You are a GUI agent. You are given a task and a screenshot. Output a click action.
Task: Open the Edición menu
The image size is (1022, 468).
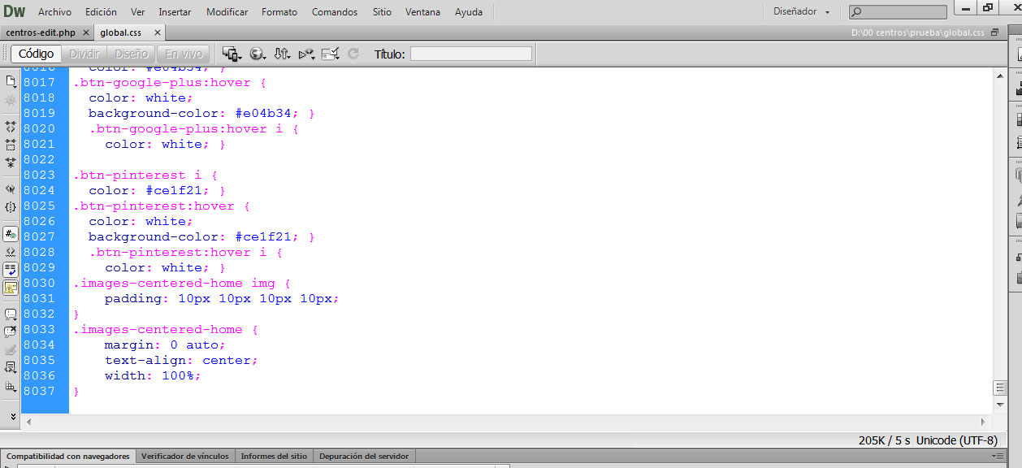pos(101,12)
